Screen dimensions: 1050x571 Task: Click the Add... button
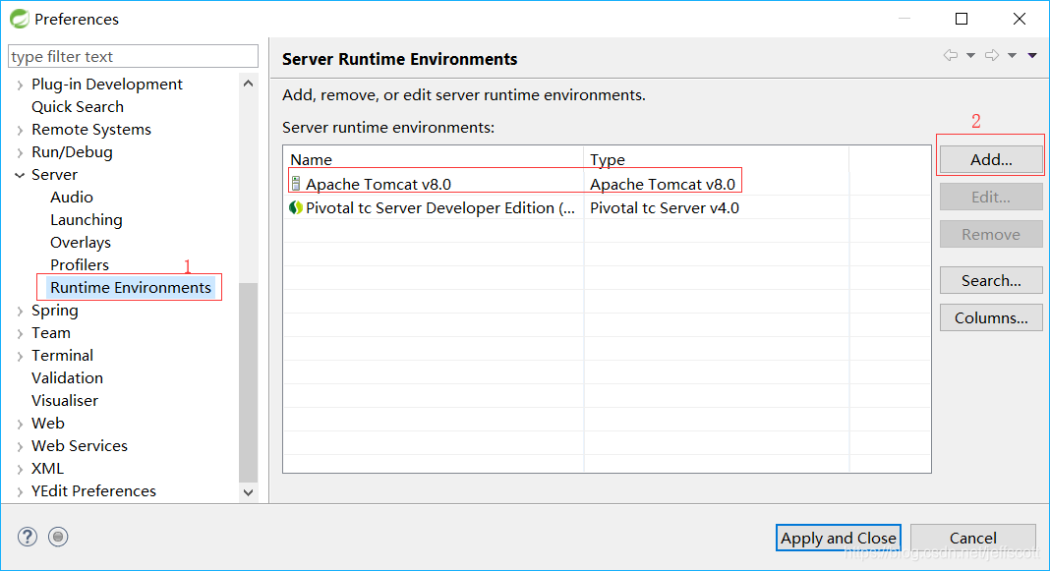[991, 159]
